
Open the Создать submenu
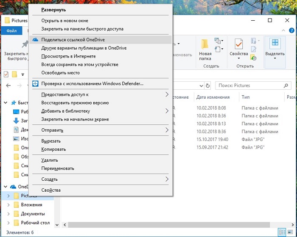tap(101, 179)
